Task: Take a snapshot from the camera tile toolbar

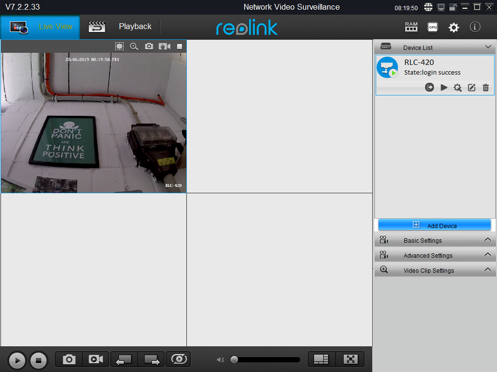Action: tap(149, 46)
